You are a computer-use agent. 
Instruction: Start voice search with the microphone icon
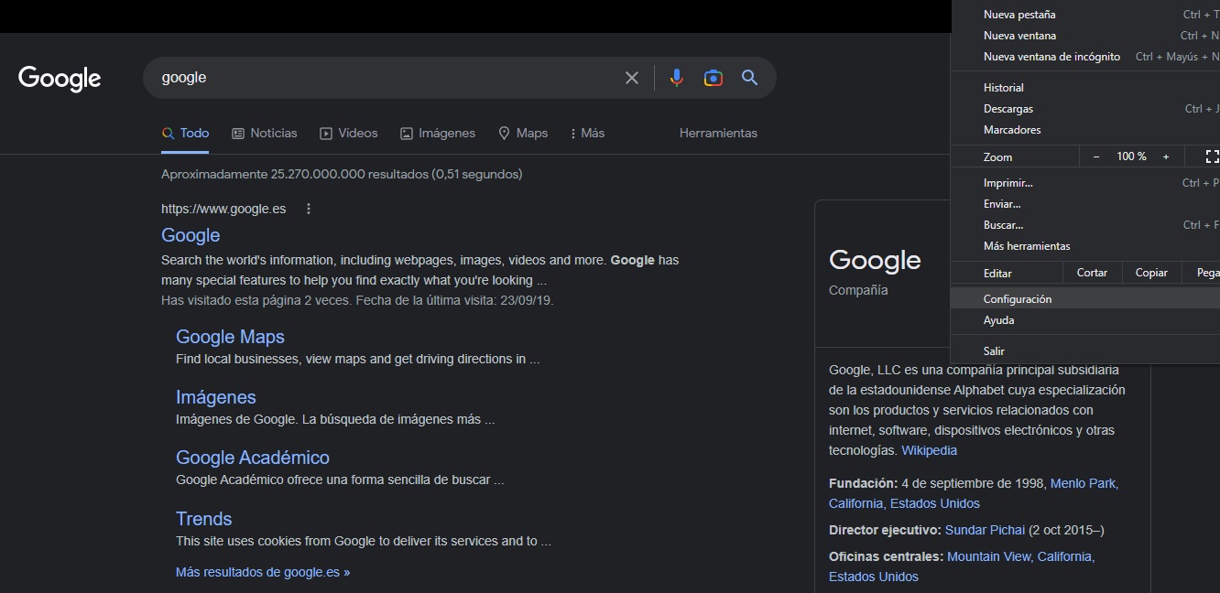pyautogui.click(x=677, y=78)
